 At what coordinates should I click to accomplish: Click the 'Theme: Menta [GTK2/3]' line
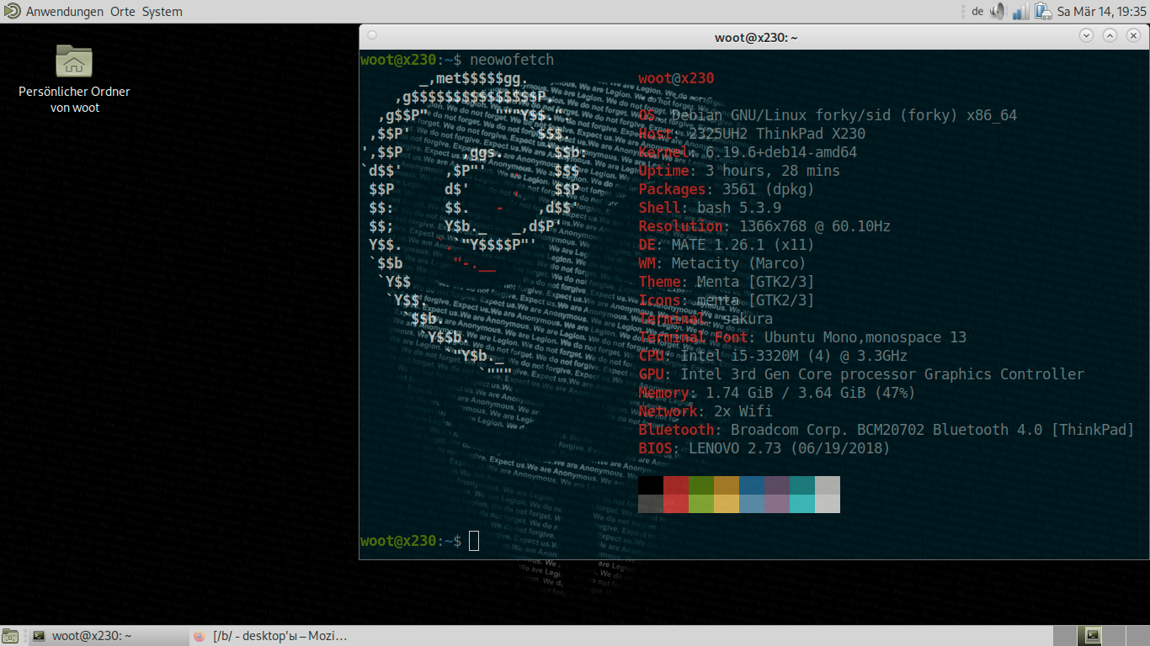pos(727,282)
